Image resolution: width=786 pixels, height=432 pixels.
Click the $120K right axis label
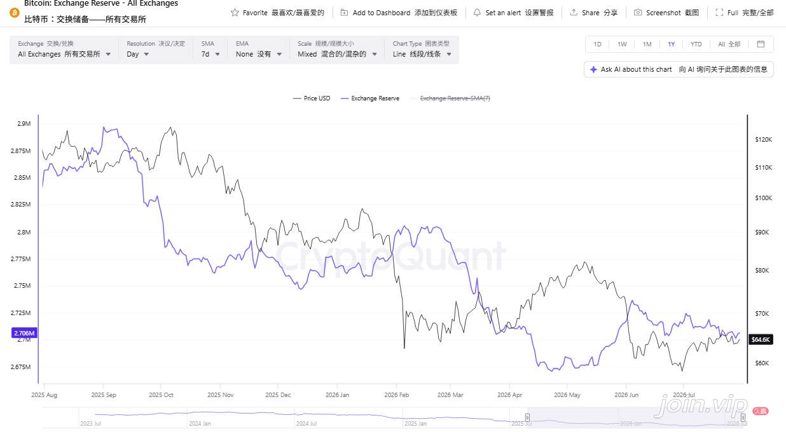click(763, 138)
